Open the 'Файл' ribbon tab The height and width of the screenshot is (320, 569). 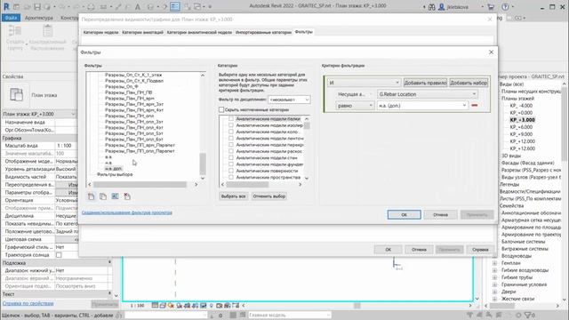[11, 18]
